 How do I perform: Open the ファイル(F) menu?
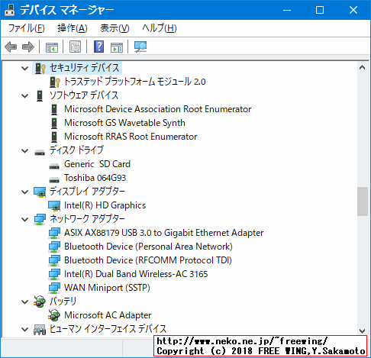(x=27, y=28)
